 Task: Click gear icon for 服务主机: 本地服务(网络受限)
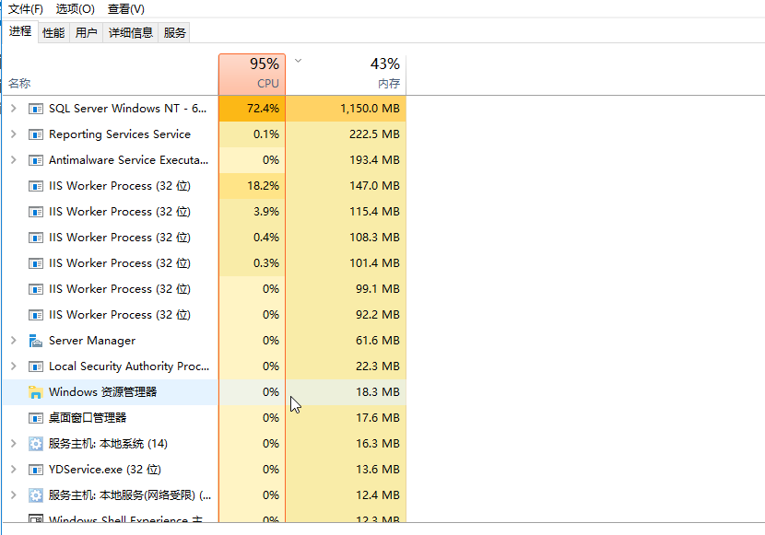click(36, 495)
